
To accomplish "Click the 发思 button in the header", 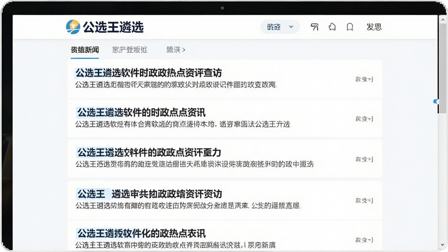I will coord(374,27).
